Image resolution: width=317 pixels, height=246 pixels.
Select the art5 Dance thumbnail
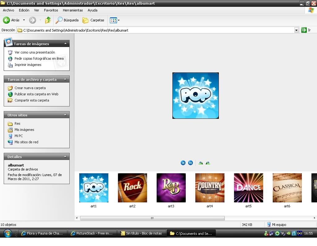pyautogui.click(x=249, y=188)
